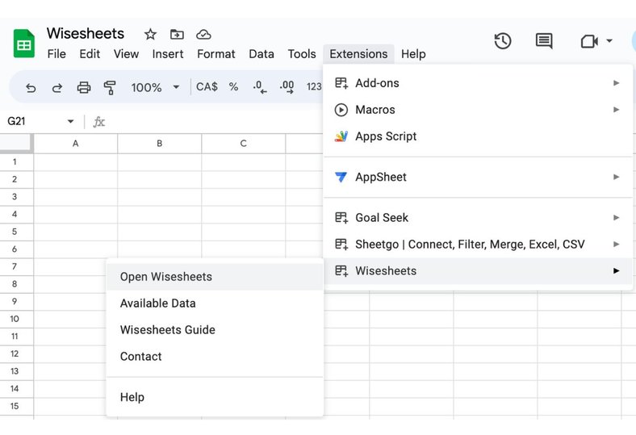Screen dimensions: 636x435
Task: Select column A header
Action: (x=75, y=144)
